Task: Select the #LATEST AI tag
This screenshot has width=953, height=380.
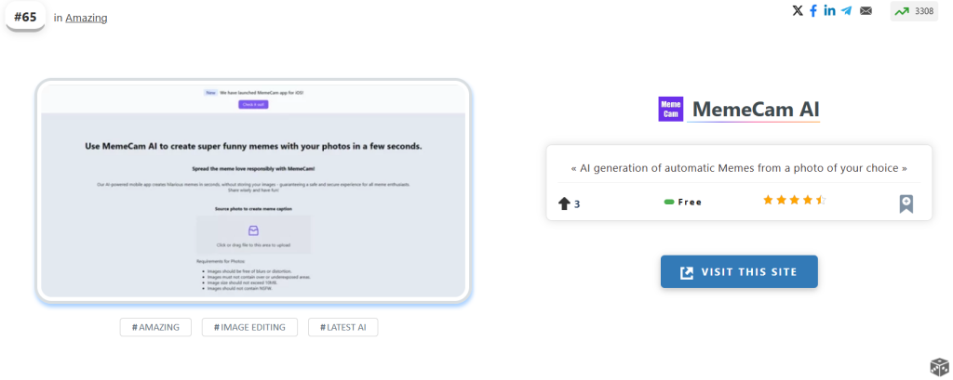Action: tap(343, 327)
